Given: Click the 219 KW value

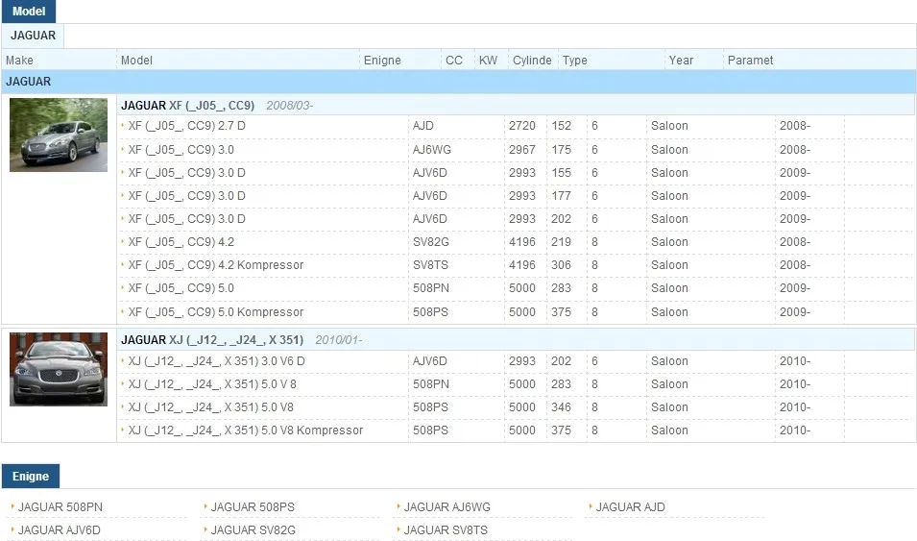Looking at the screenshot, I should pyautogui.click(x=561, y=242).
